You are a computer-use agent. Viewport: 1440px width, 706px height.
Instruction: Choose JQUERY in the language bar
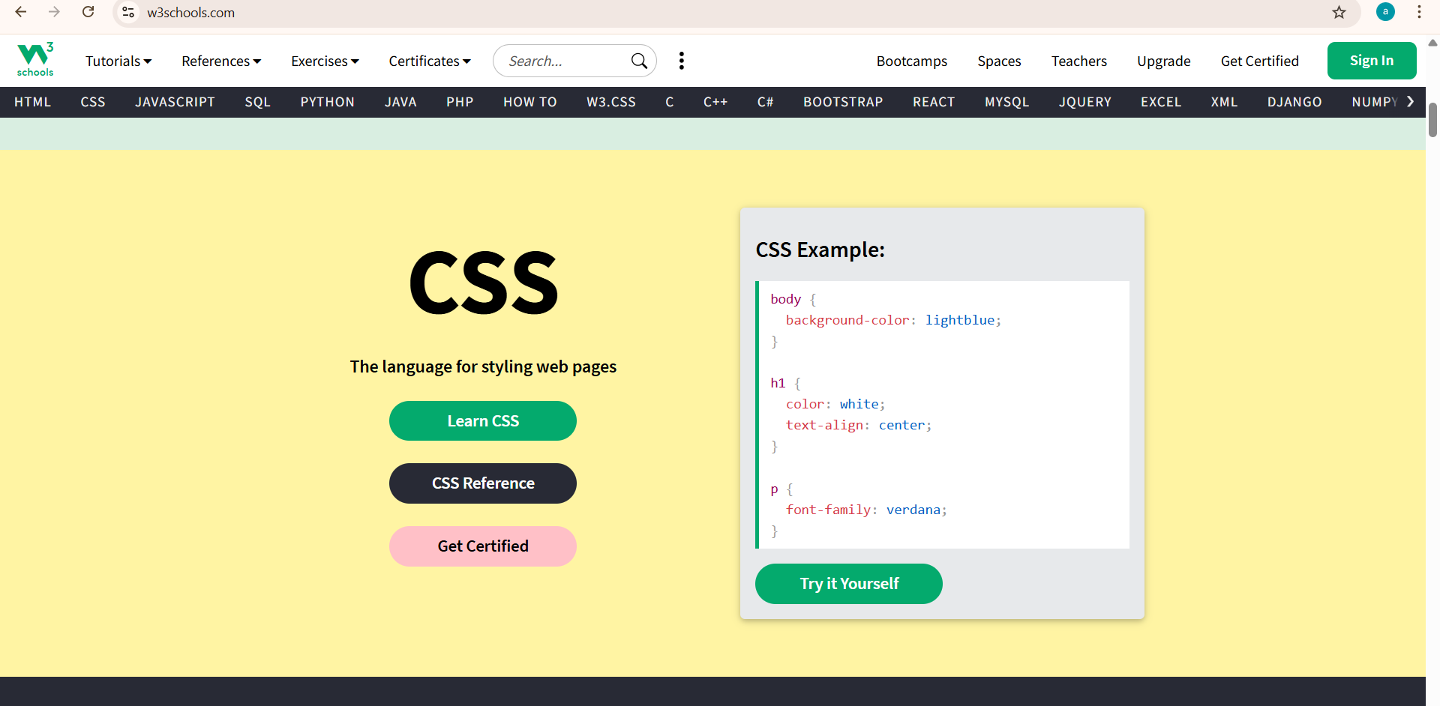(x=1085, y=102)
